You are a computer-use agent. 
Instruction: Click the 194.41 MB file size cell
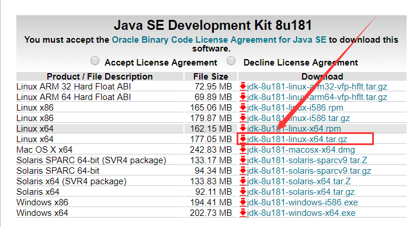[x=211, y=202]
